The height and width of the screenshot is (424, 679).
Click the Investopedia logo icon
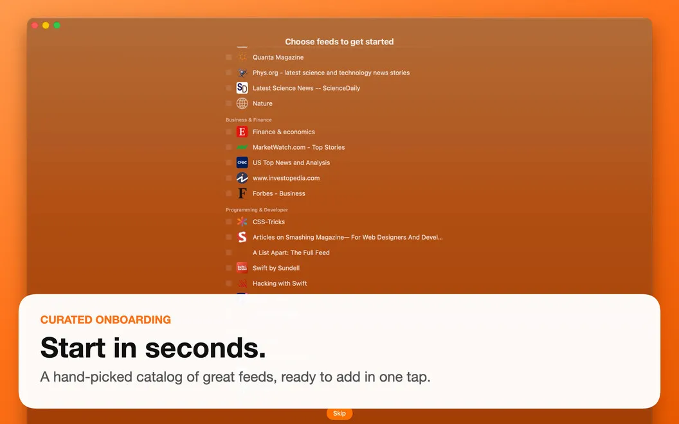[242, 178]
